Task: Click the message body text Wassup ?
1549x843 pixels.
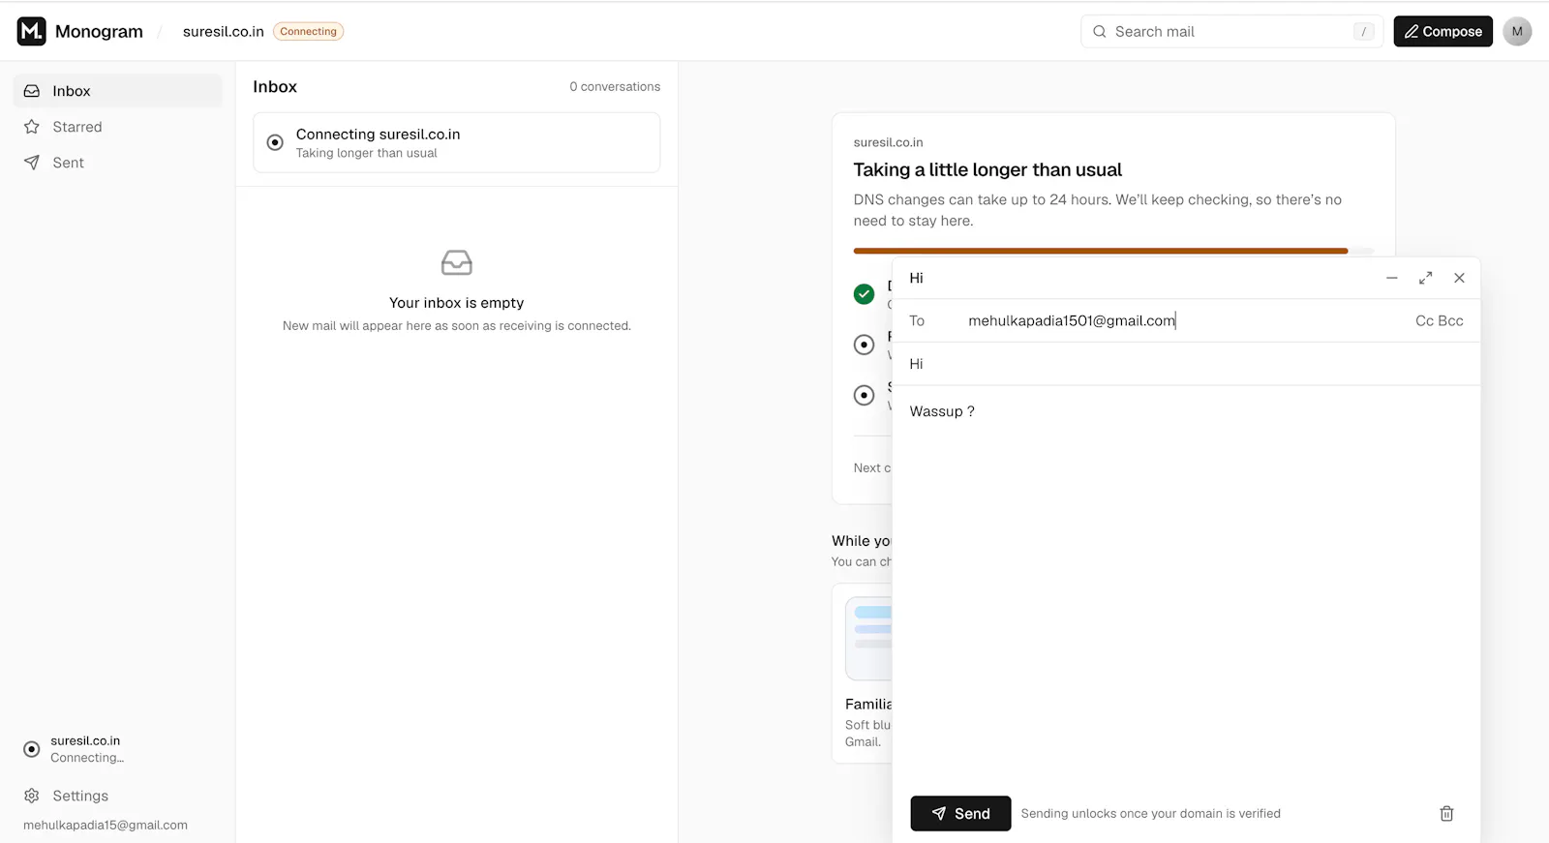Action: click(x=942, y=411)
